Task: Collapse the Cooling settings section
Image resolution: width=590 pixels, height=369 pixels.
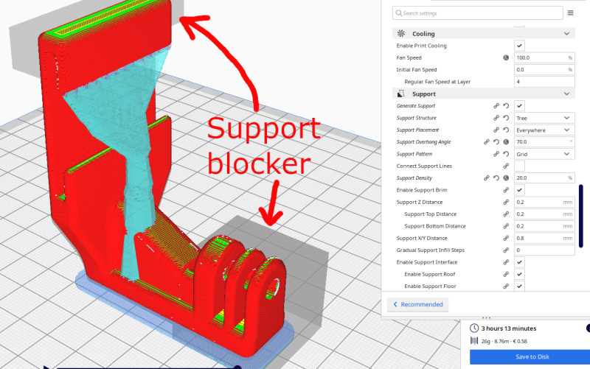Action: [x=566, y=34]
